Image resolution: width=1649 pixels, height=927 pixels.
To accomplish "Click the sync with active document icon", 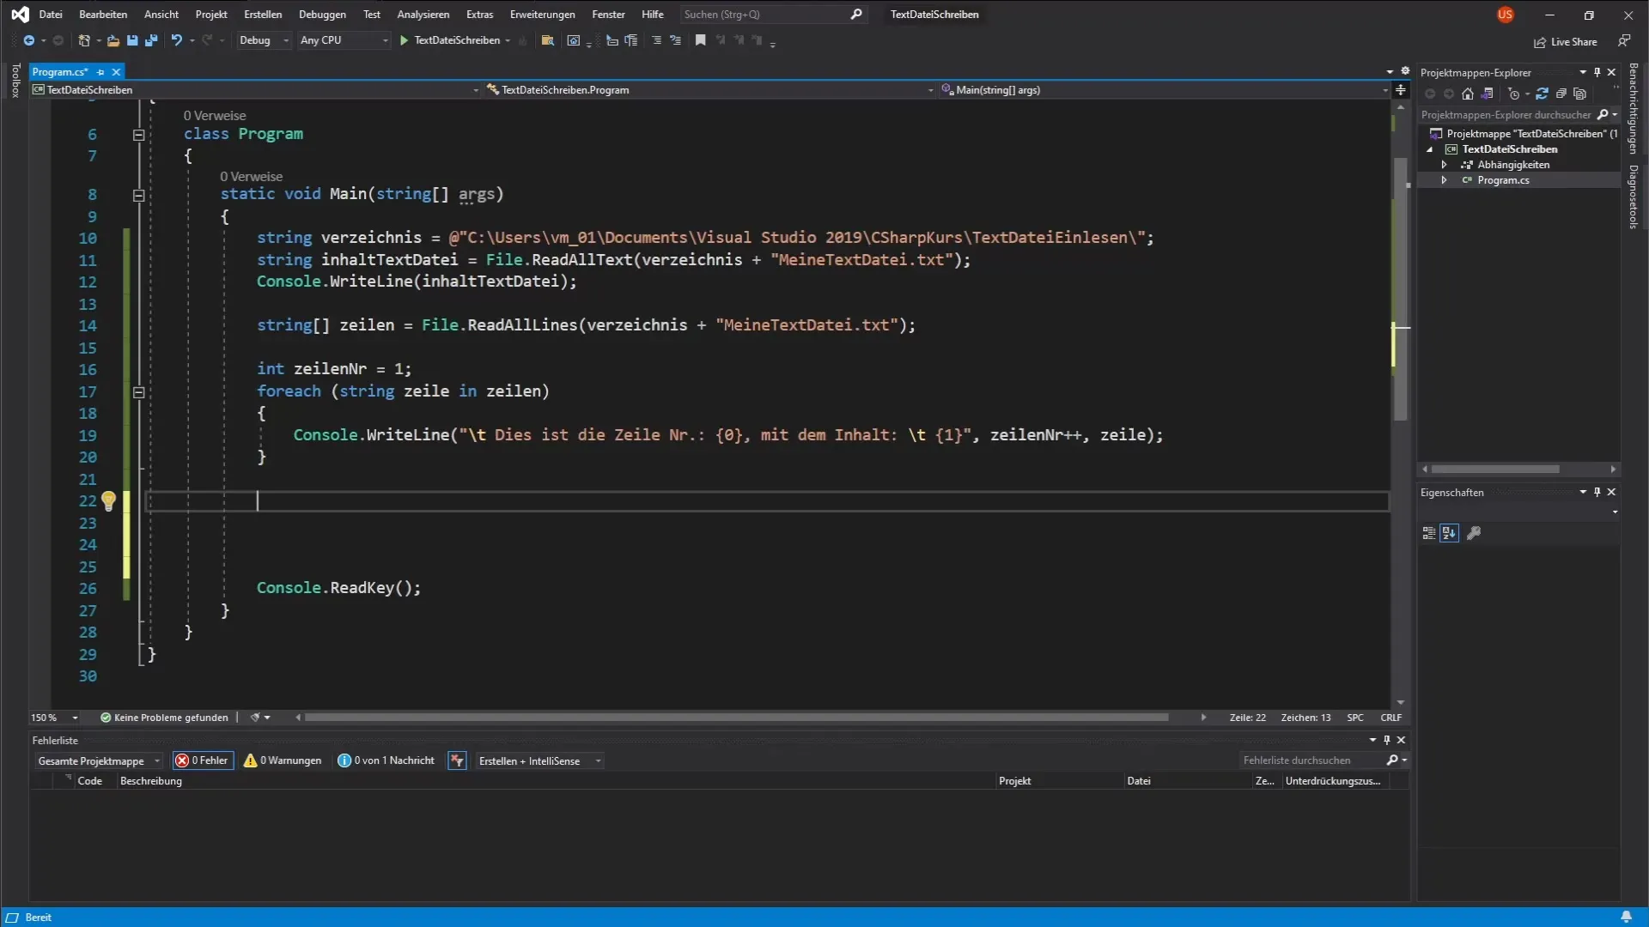I will (1542, 94).
